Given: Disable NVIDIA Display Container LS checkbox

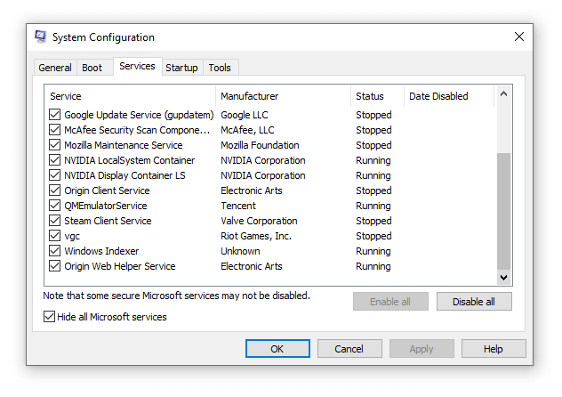Looking at the screenshot, I should (x=54, y=175).
